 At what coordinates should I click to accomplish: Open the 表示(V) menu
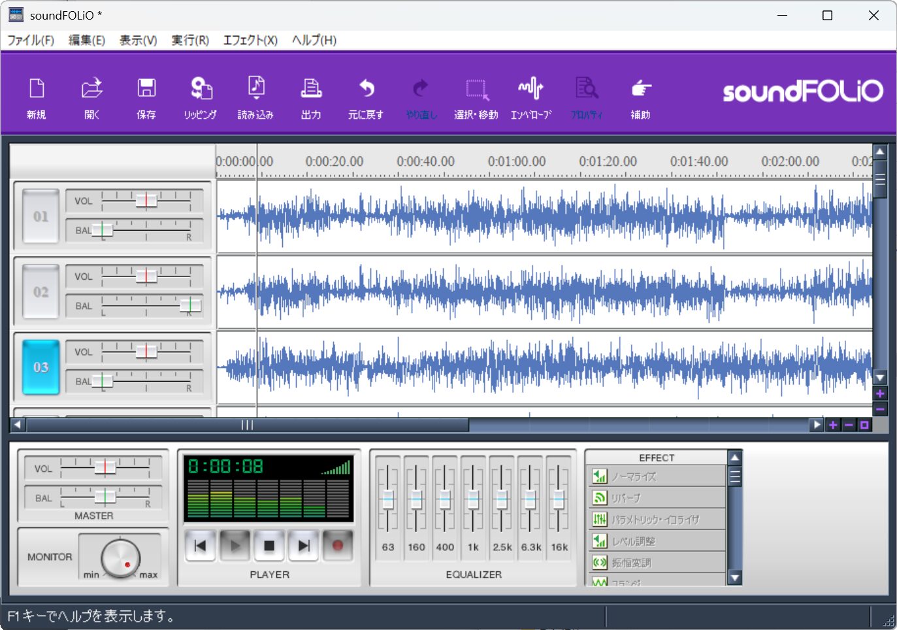click(x=139, y=41)
